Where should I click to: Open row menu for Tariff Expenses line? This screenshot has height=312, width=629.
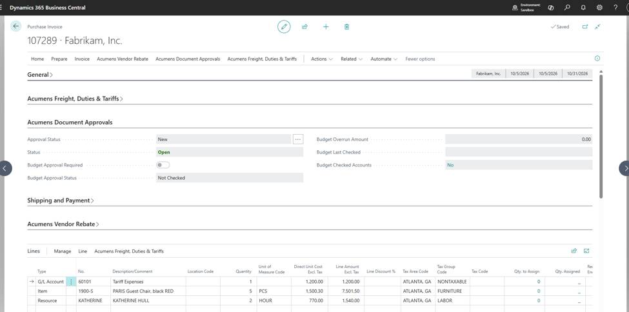click(x=71, y=282)
